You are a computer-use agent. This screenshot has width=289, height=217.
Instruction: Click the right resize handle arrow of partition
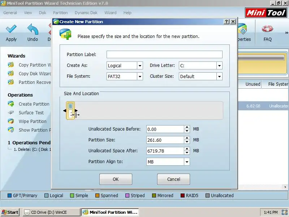pyautogui.click(x=76, y=111)
